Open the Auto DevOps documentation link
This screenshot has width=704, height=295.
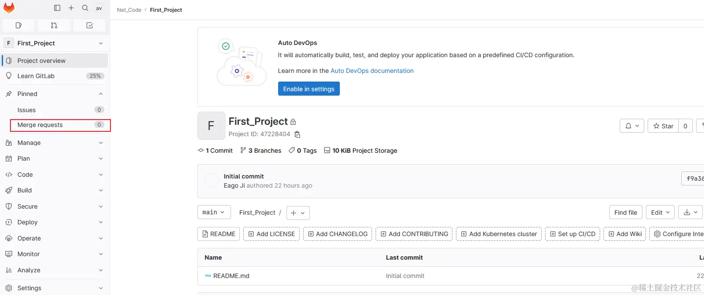point(372,71)
